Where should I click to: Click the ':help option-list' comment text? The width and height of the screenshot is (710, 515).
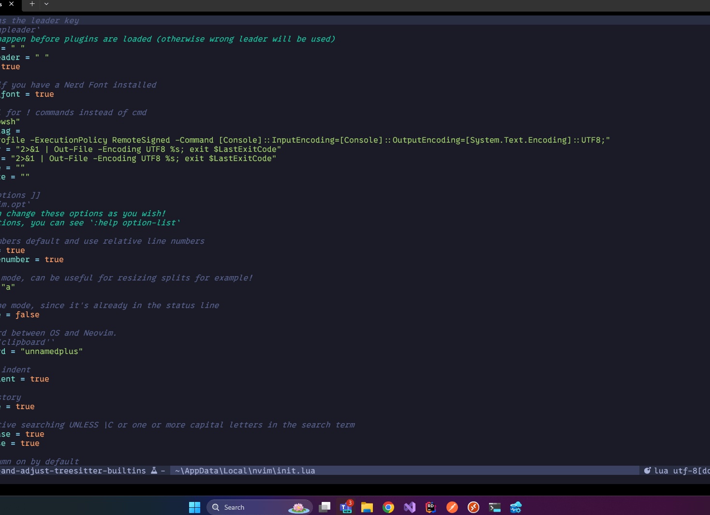point(135,223)
